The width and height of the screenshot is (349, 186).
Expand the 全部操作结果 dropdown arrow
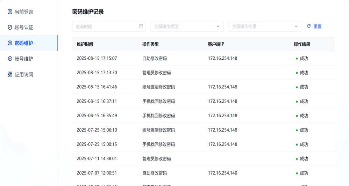pos(296,26)
